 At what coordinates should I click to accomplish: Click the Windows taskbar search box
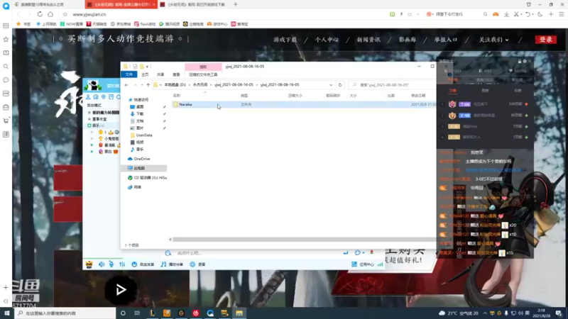pos(65,313)
